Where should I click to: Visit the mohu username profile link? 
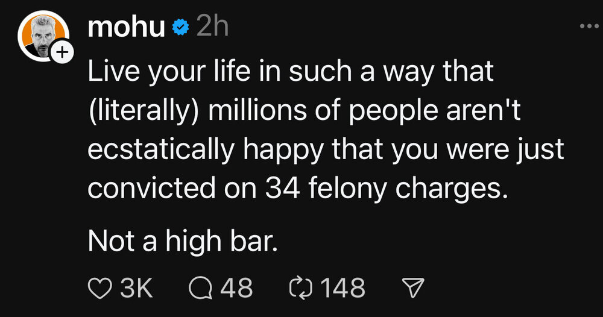126,28
